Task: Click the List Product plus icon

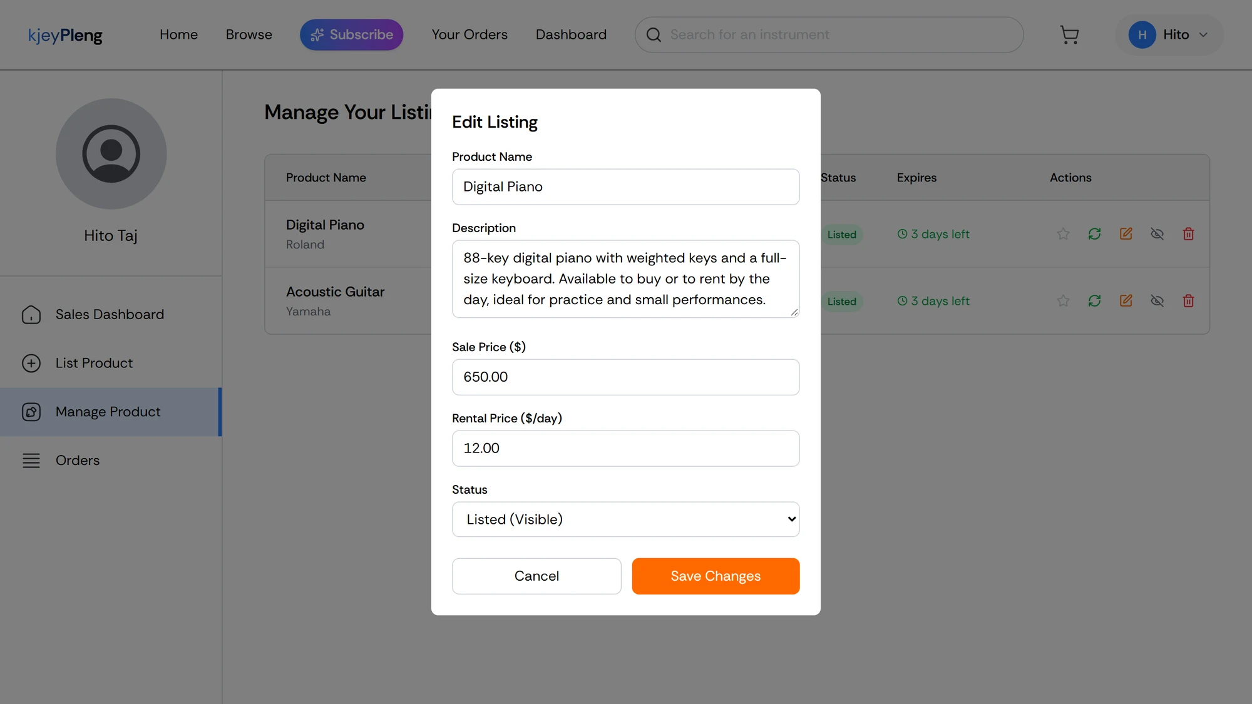Action: (31, 363)
